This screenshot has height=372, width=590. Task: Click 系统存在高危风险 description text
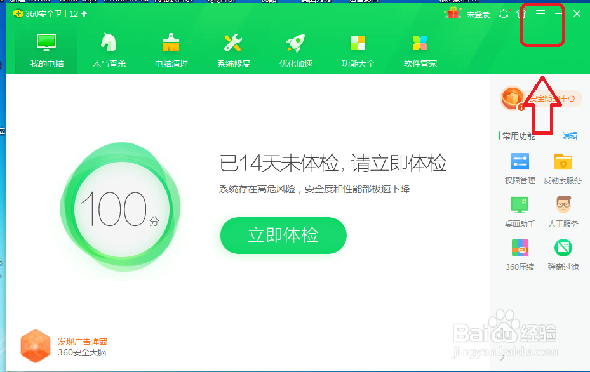[x=314, y=189]
